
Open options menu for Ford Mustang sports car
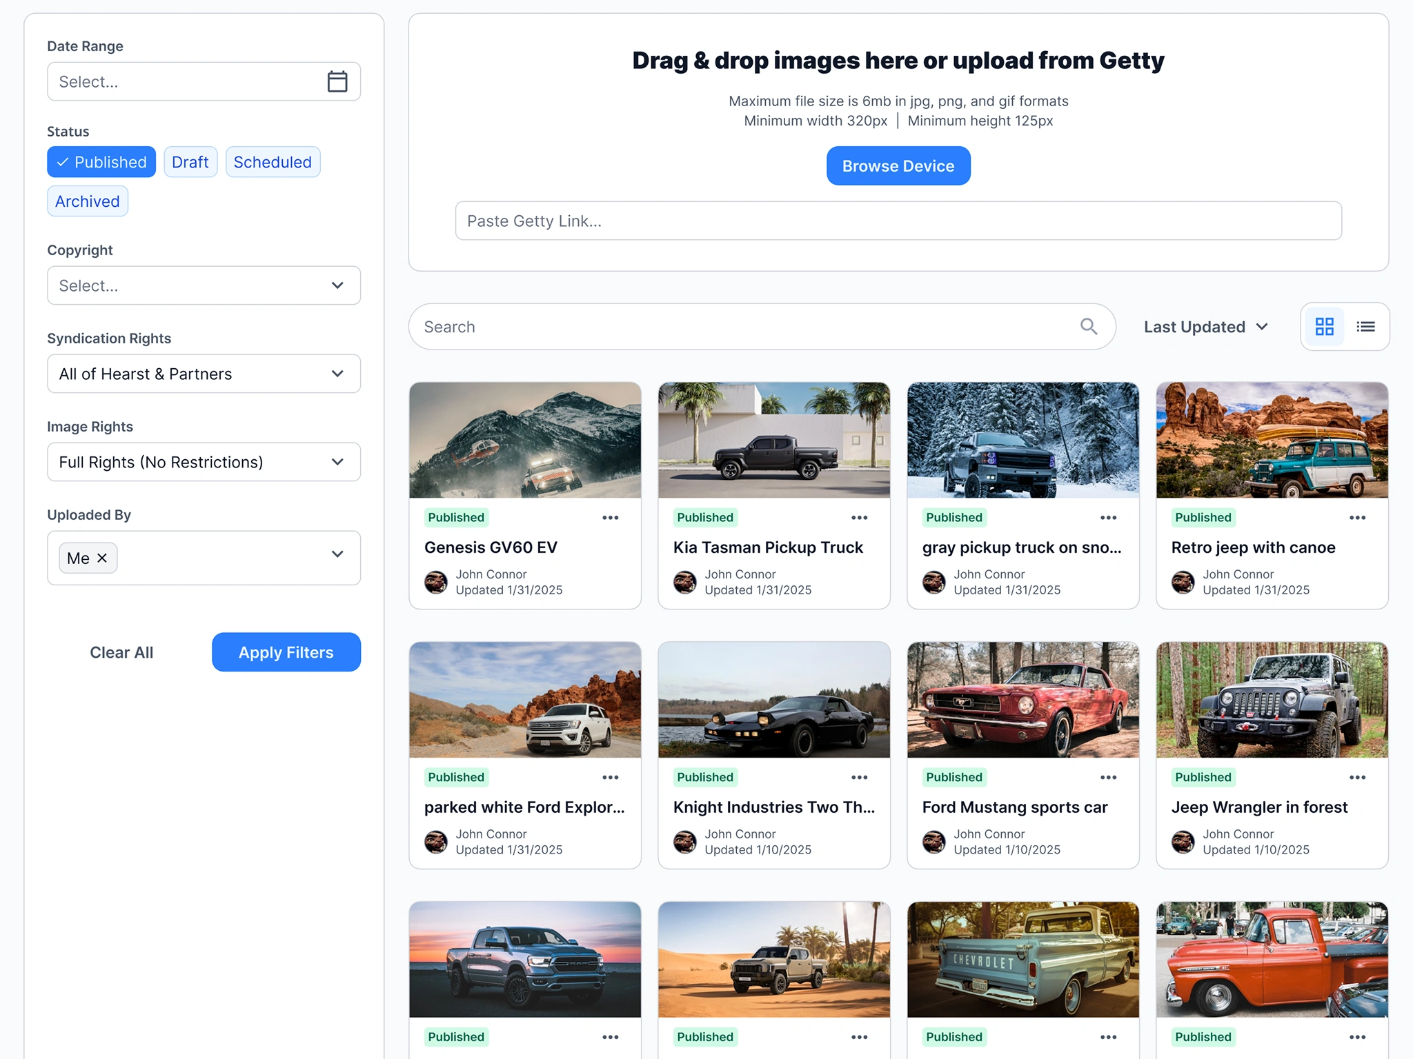pos(1108,777)
